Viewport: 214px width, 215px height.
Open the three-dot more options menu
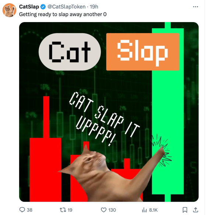(x=195, y=7)
